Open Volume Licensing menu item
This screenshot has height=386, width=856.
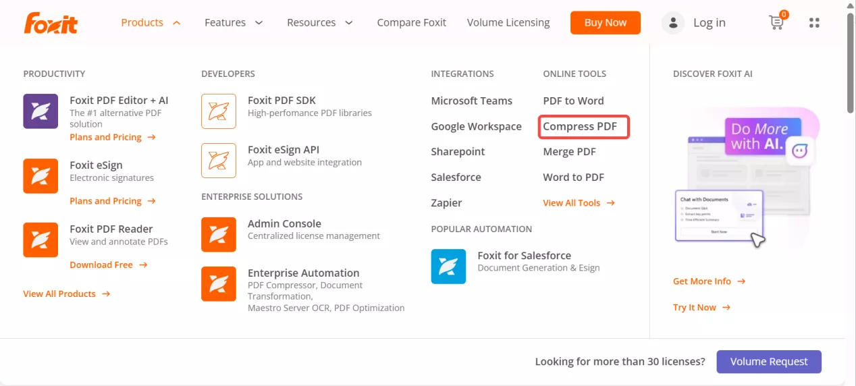point(508,23)
